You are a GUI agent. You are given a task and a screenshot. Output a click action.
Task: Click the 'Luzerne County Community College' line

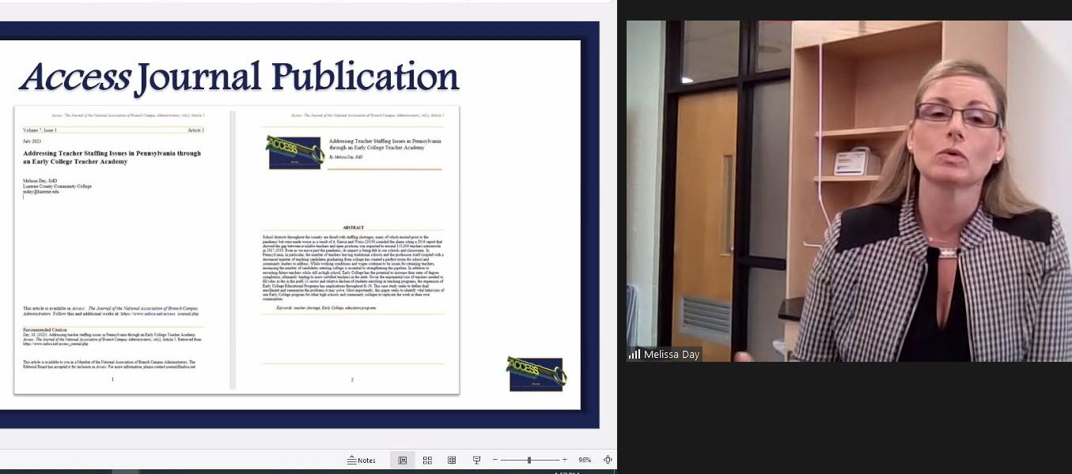pos(57,186)
